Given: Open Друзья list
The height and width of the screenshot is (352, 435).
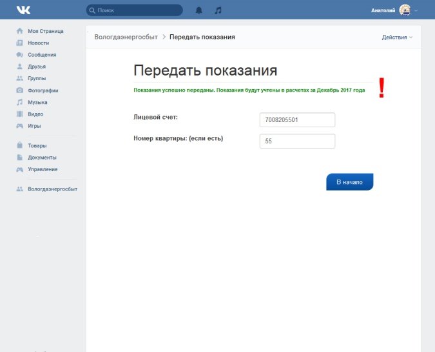Looking at the screenshot, I should tap(37, 67).
